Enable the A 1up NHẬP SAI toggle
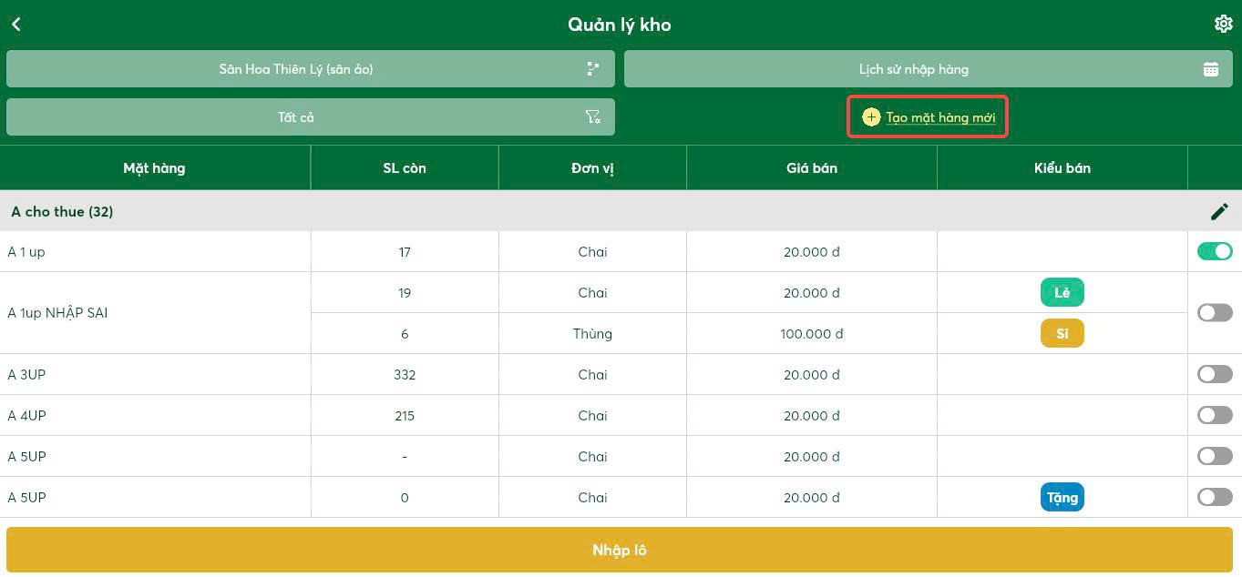Image resolution: width=1242 pixels, height=577 pixels. 1215,313
